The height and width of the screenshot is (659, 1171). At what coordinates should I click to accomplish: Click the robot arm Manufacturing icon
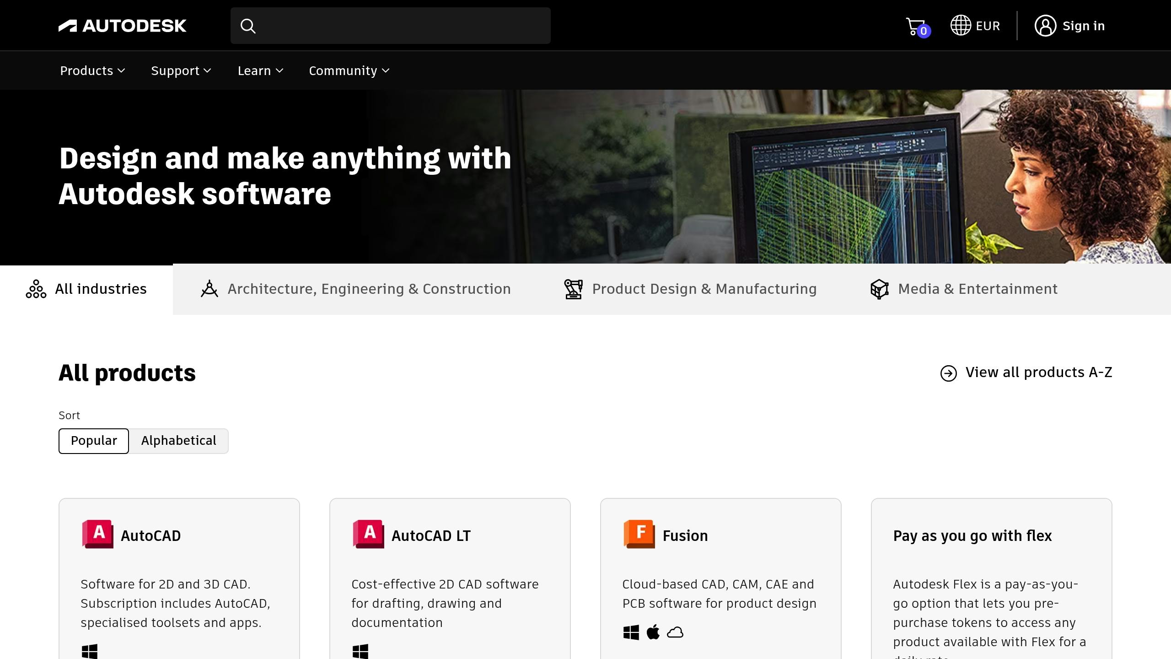click(x=573, y=289)
